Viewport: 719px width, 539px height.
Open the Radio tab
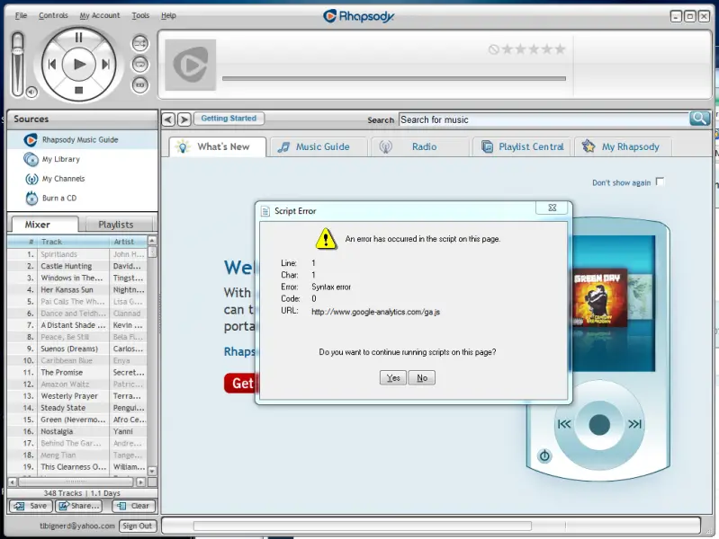coord(420,147)
